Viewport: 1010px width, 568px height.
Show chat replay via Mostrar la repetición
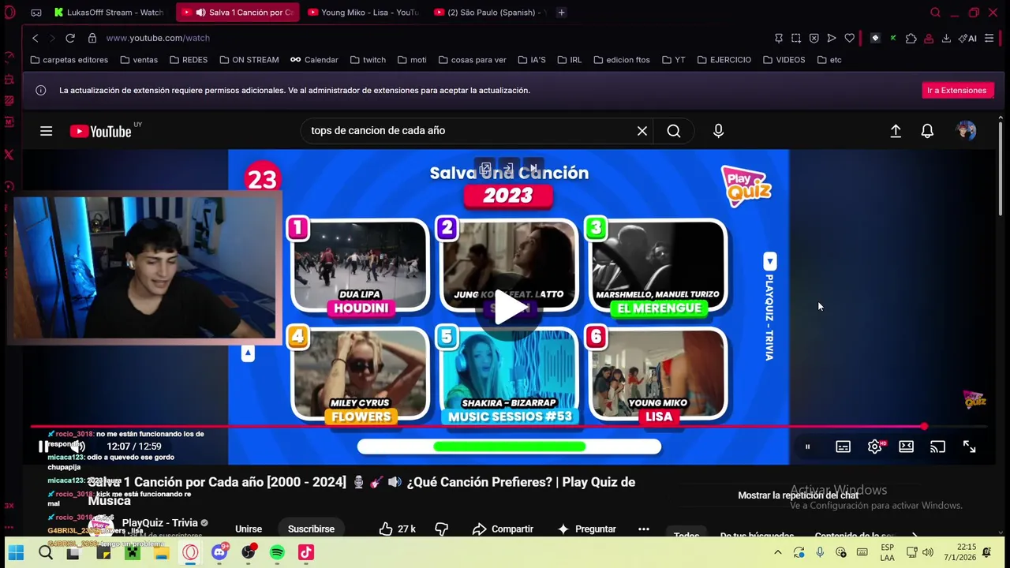(x=798, y=495)
